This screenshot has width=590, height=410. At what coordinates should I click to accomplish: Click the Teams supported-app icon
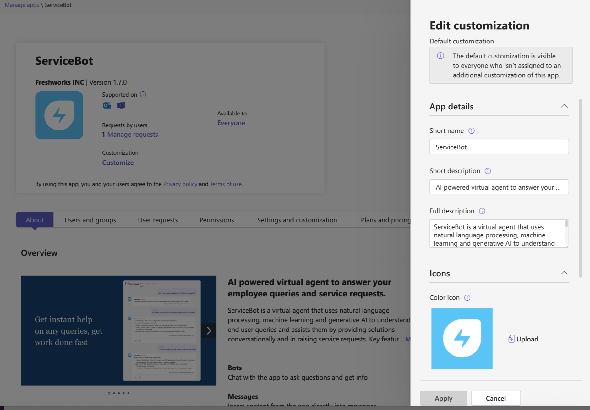click(121, 105)
